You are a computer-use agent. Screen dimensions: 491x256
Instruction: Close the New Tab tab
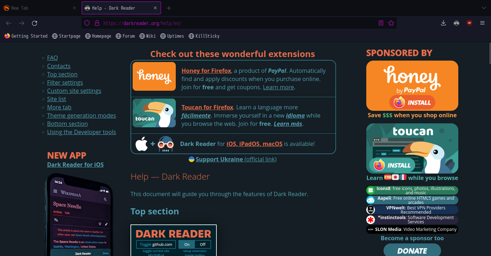pyautogui.click(x=74, y=8)
